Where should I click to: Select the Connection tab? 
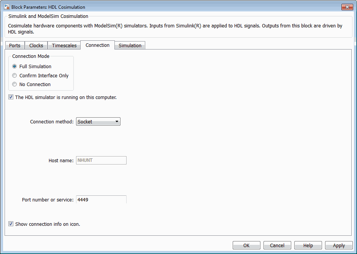point(97,45)
